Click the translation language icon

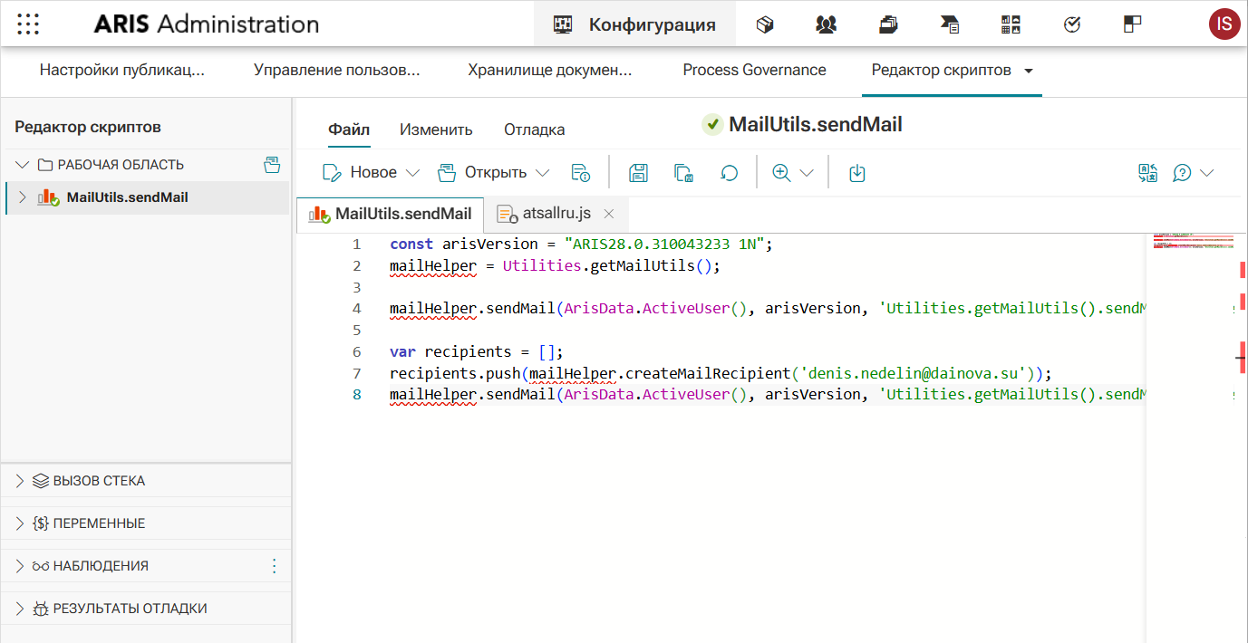pos(1148,172)
